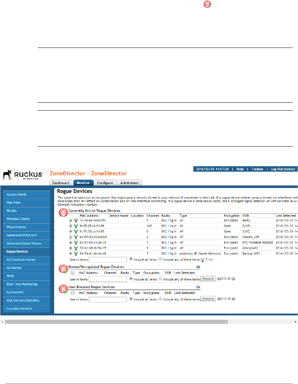The width and height of the screenshot is (298, 384).
Task: Select all User Blocked rogue devices checkbox
Action: click(x=73, y=293)
